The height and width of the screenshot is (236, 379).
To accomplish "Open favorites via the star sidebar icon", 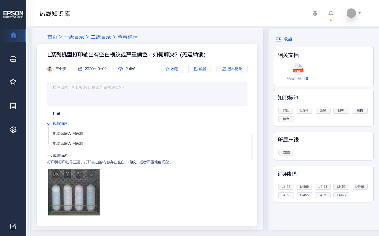I will pyautogui.click(x=13, y=82).
